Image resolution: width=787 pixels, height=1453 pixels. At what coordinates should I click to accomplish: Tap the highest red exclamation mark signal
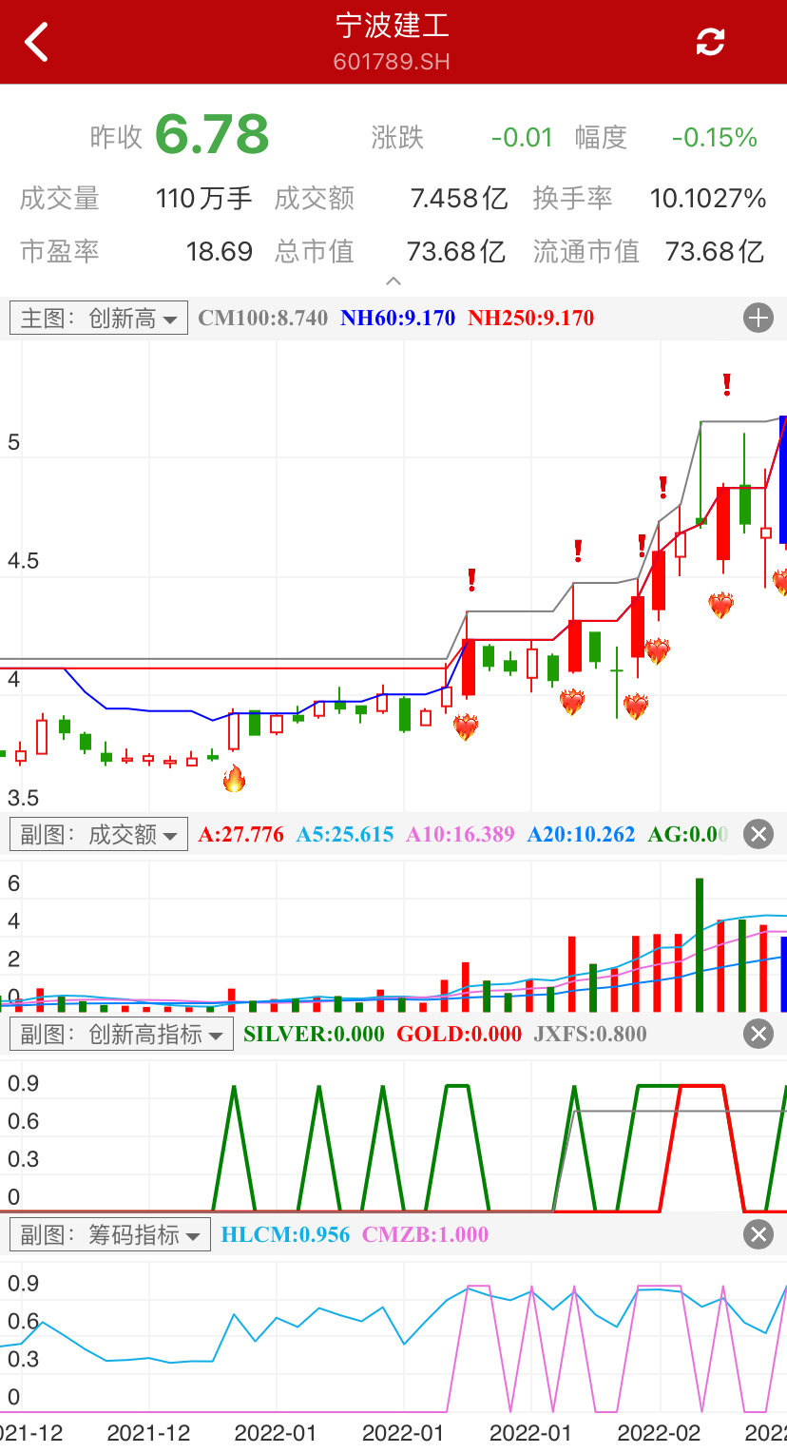pos(727,385)
